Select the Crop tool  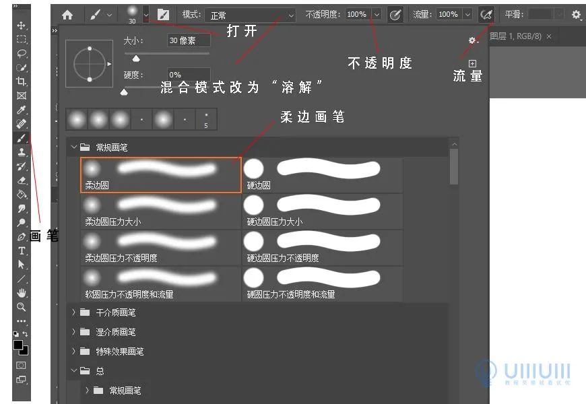click(22, 80)
